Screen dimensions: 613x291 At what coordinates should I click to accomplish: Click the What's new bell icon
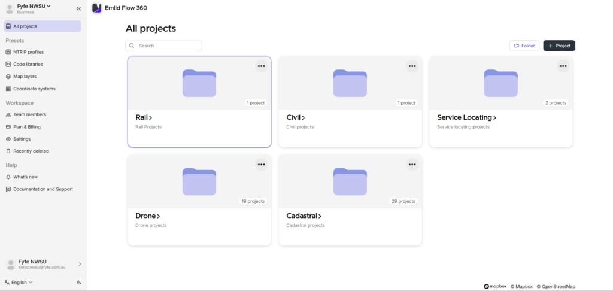click(x=8, y=177)
